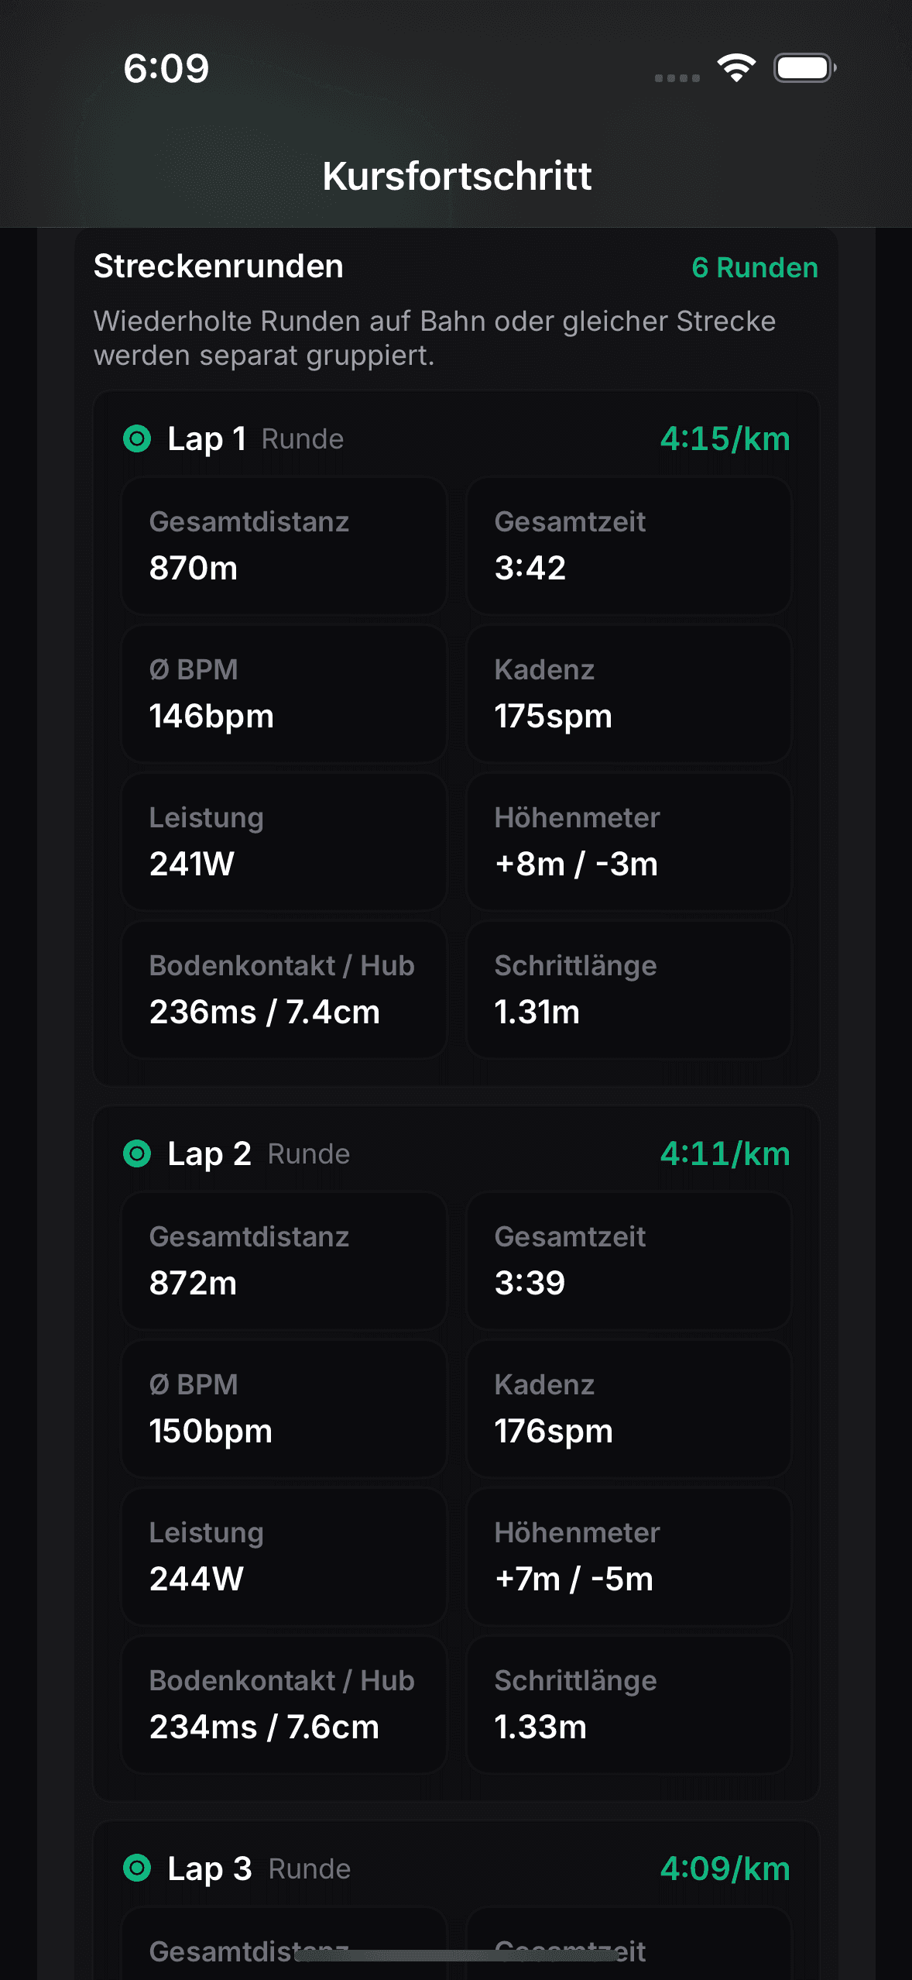912x1980 pixels.
Task: Tap the green circle icon beside Lap 1
Action: (x=137, y=438)
